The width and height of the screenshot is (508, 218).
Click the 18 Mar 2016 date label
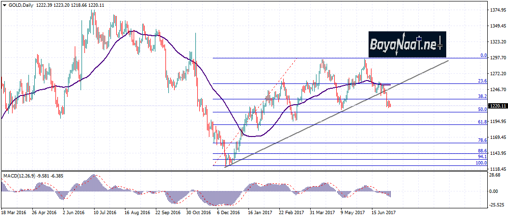[x=14, y=212]
